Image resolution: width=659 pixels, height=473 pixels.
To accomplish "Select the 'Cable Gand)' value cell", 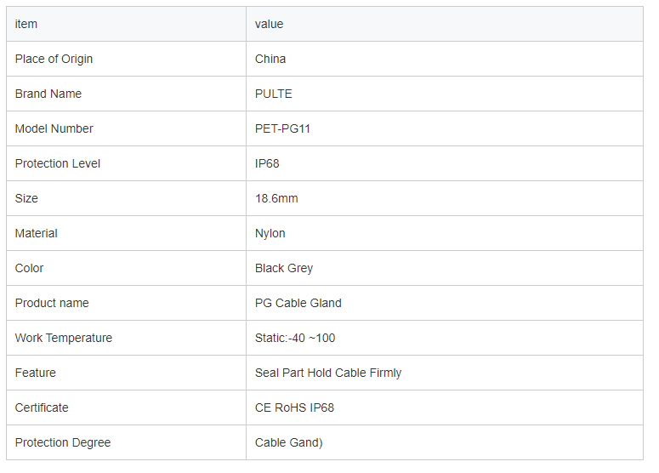I will point(445,442).
